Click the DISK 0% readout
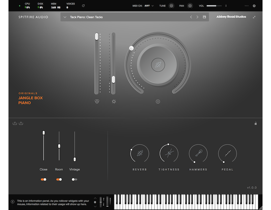This screenshot has width=271, height=210. tap(40, 6)
